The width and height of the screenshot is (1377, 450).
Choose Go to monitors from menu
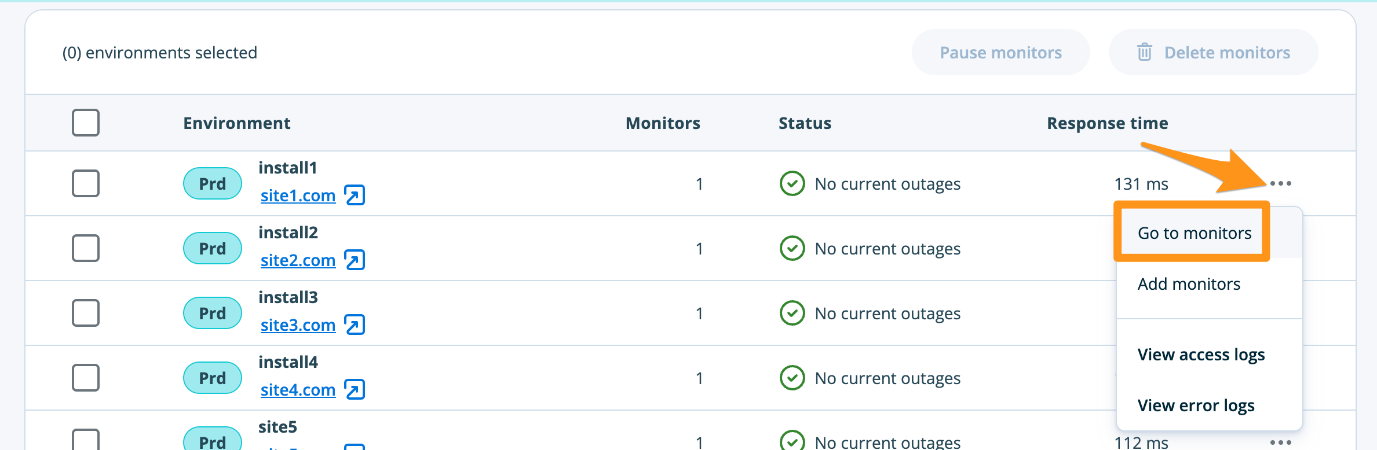(x=1194, y=233)
